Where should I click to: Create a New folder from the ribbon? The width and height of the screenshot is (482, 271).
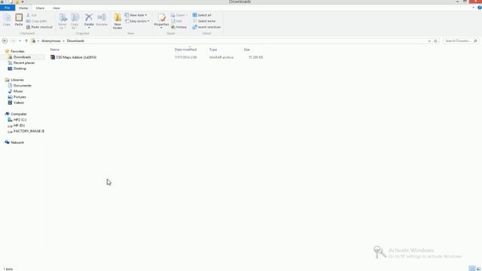coord(117,21)
